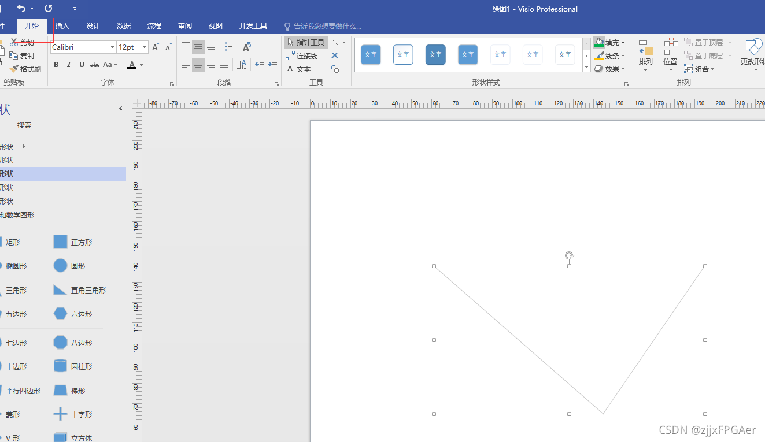765x442 pixels.
Task: Expand drawing tools dropdown arrow
Action: click(x=344, y=43)
